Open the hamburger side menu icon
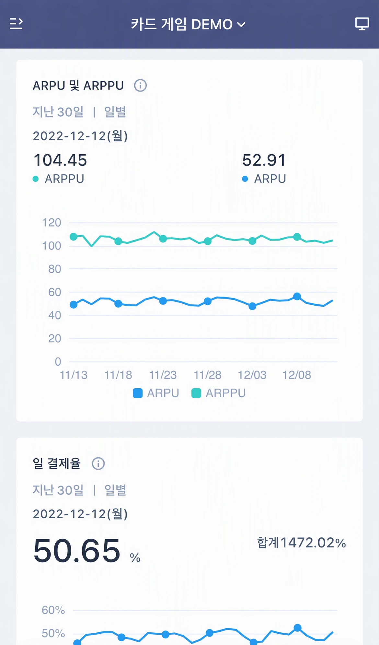The height and width of the screenshot is (645, 379). (x=16, y=24)
